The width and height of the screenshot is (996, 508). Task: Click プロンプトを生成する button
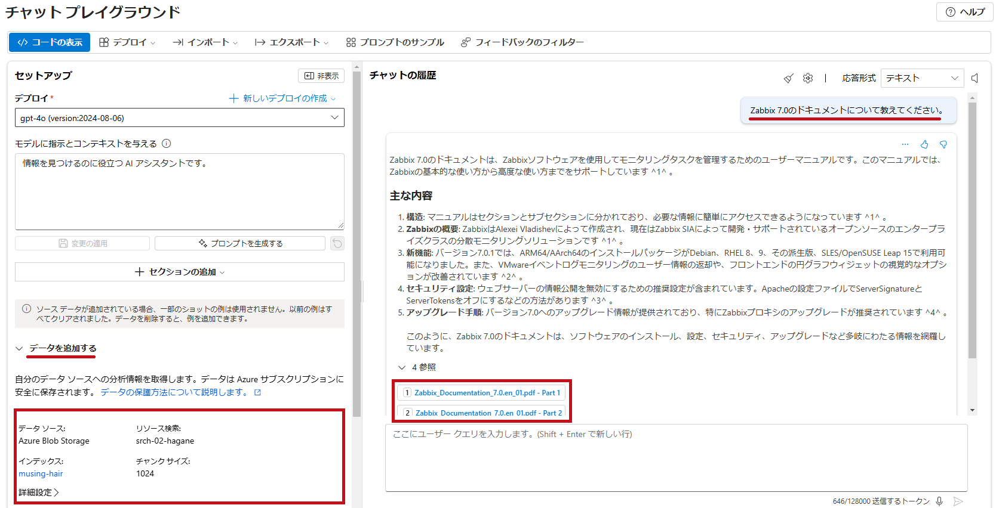[x=240, y=243]
